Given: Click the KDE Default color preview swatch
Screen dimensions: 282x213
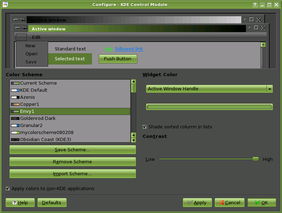Looking at the screenshot, I should (15, 90).
